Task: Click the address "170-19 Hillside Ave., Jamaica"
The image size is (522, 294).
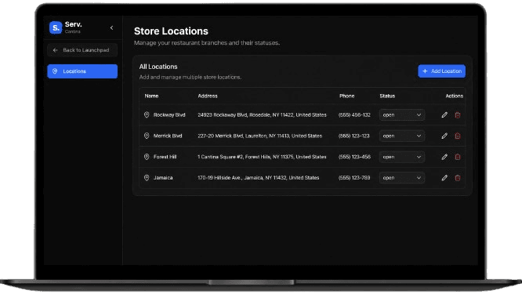Action: pos(259,178)
